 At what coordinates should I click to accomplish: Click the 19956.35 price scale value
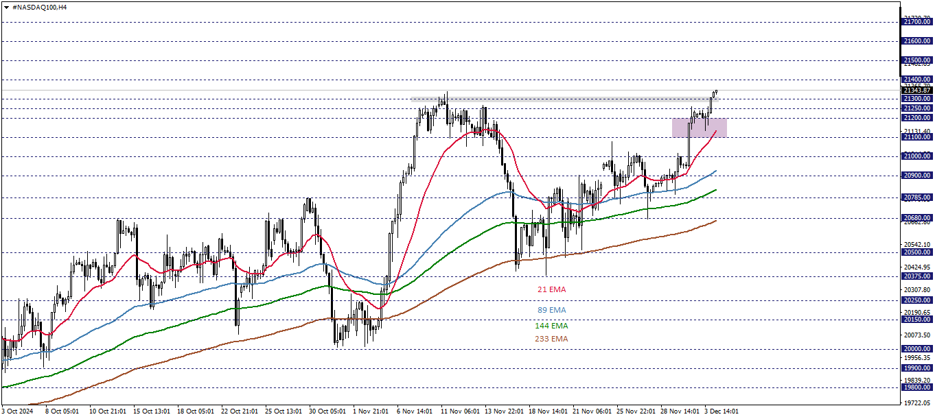917,357
